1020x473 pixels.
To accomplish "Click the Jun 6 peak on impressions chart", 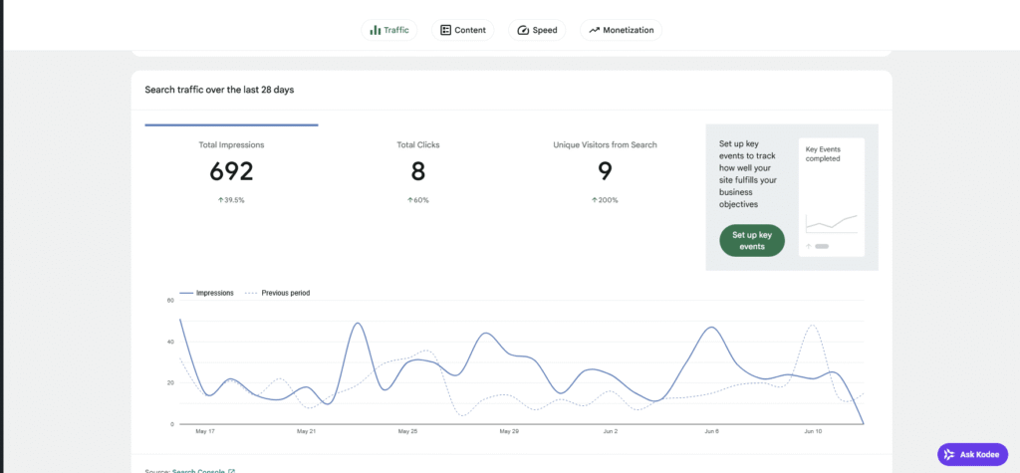I will tap(713, 328).
